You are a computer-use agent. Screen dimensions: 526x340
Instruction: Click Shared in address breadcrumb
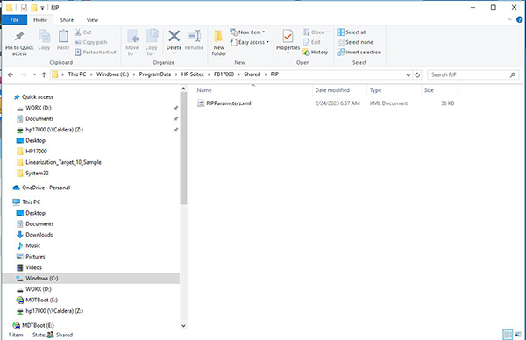click(252, 74)
